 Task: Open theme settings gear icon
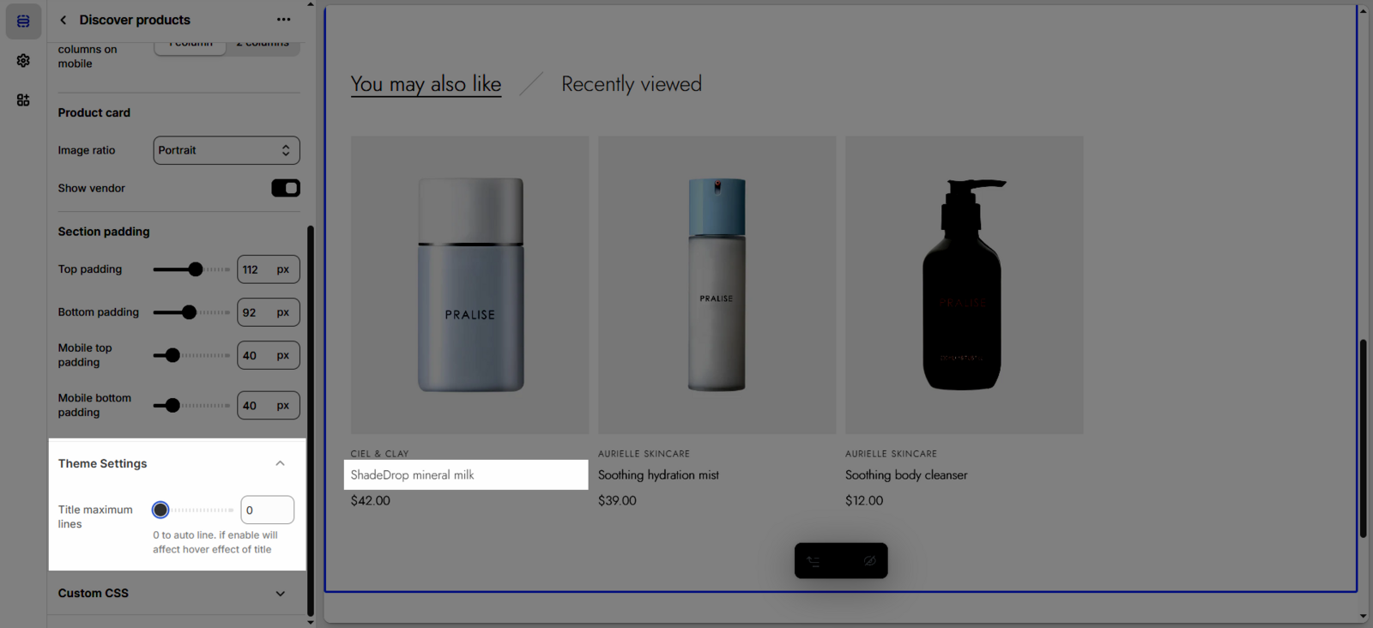click(x=23, y=61)
